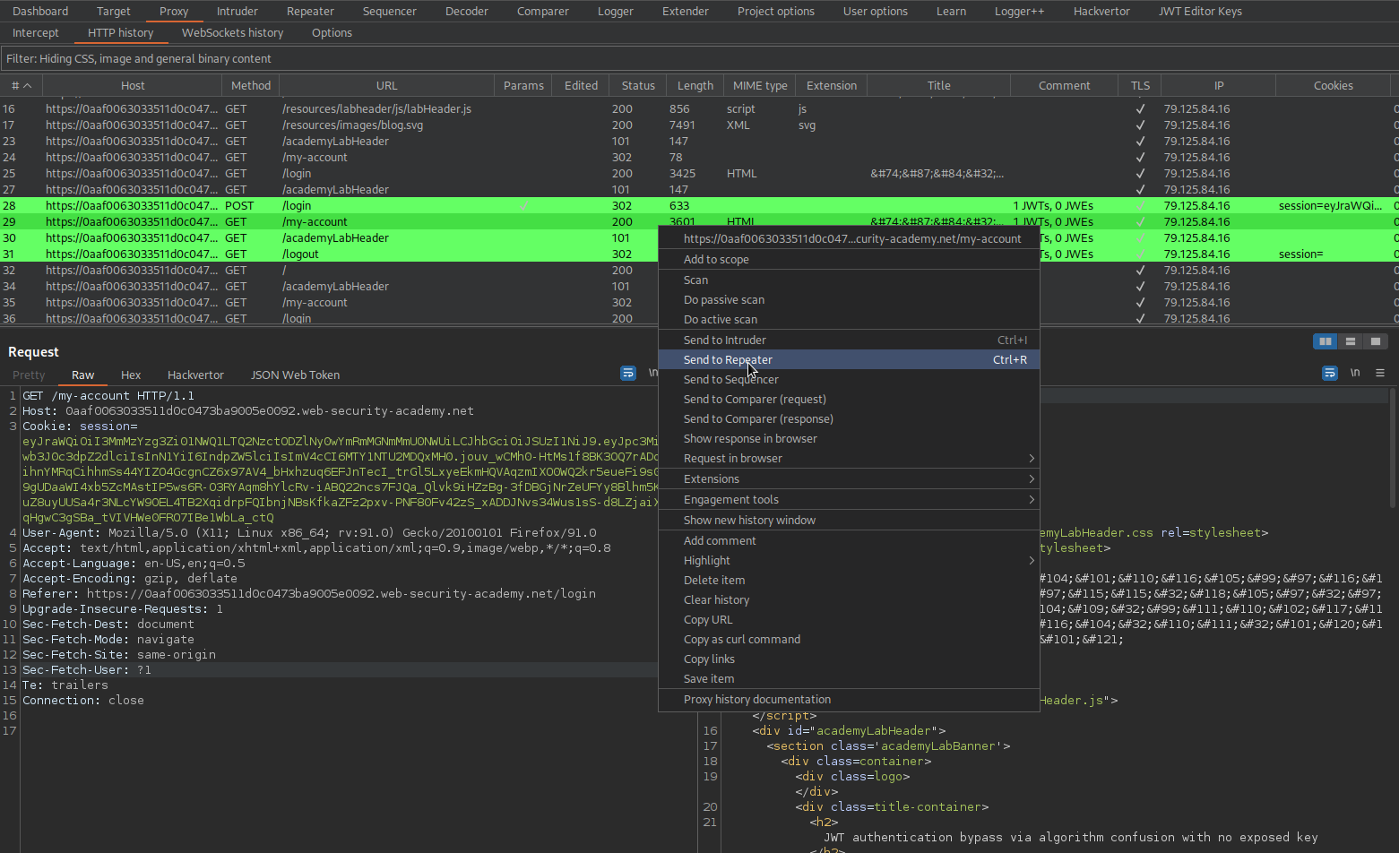The image size is (1399, 853).
Task: Choose Send to Intruder from context menu
Action: 849,340
